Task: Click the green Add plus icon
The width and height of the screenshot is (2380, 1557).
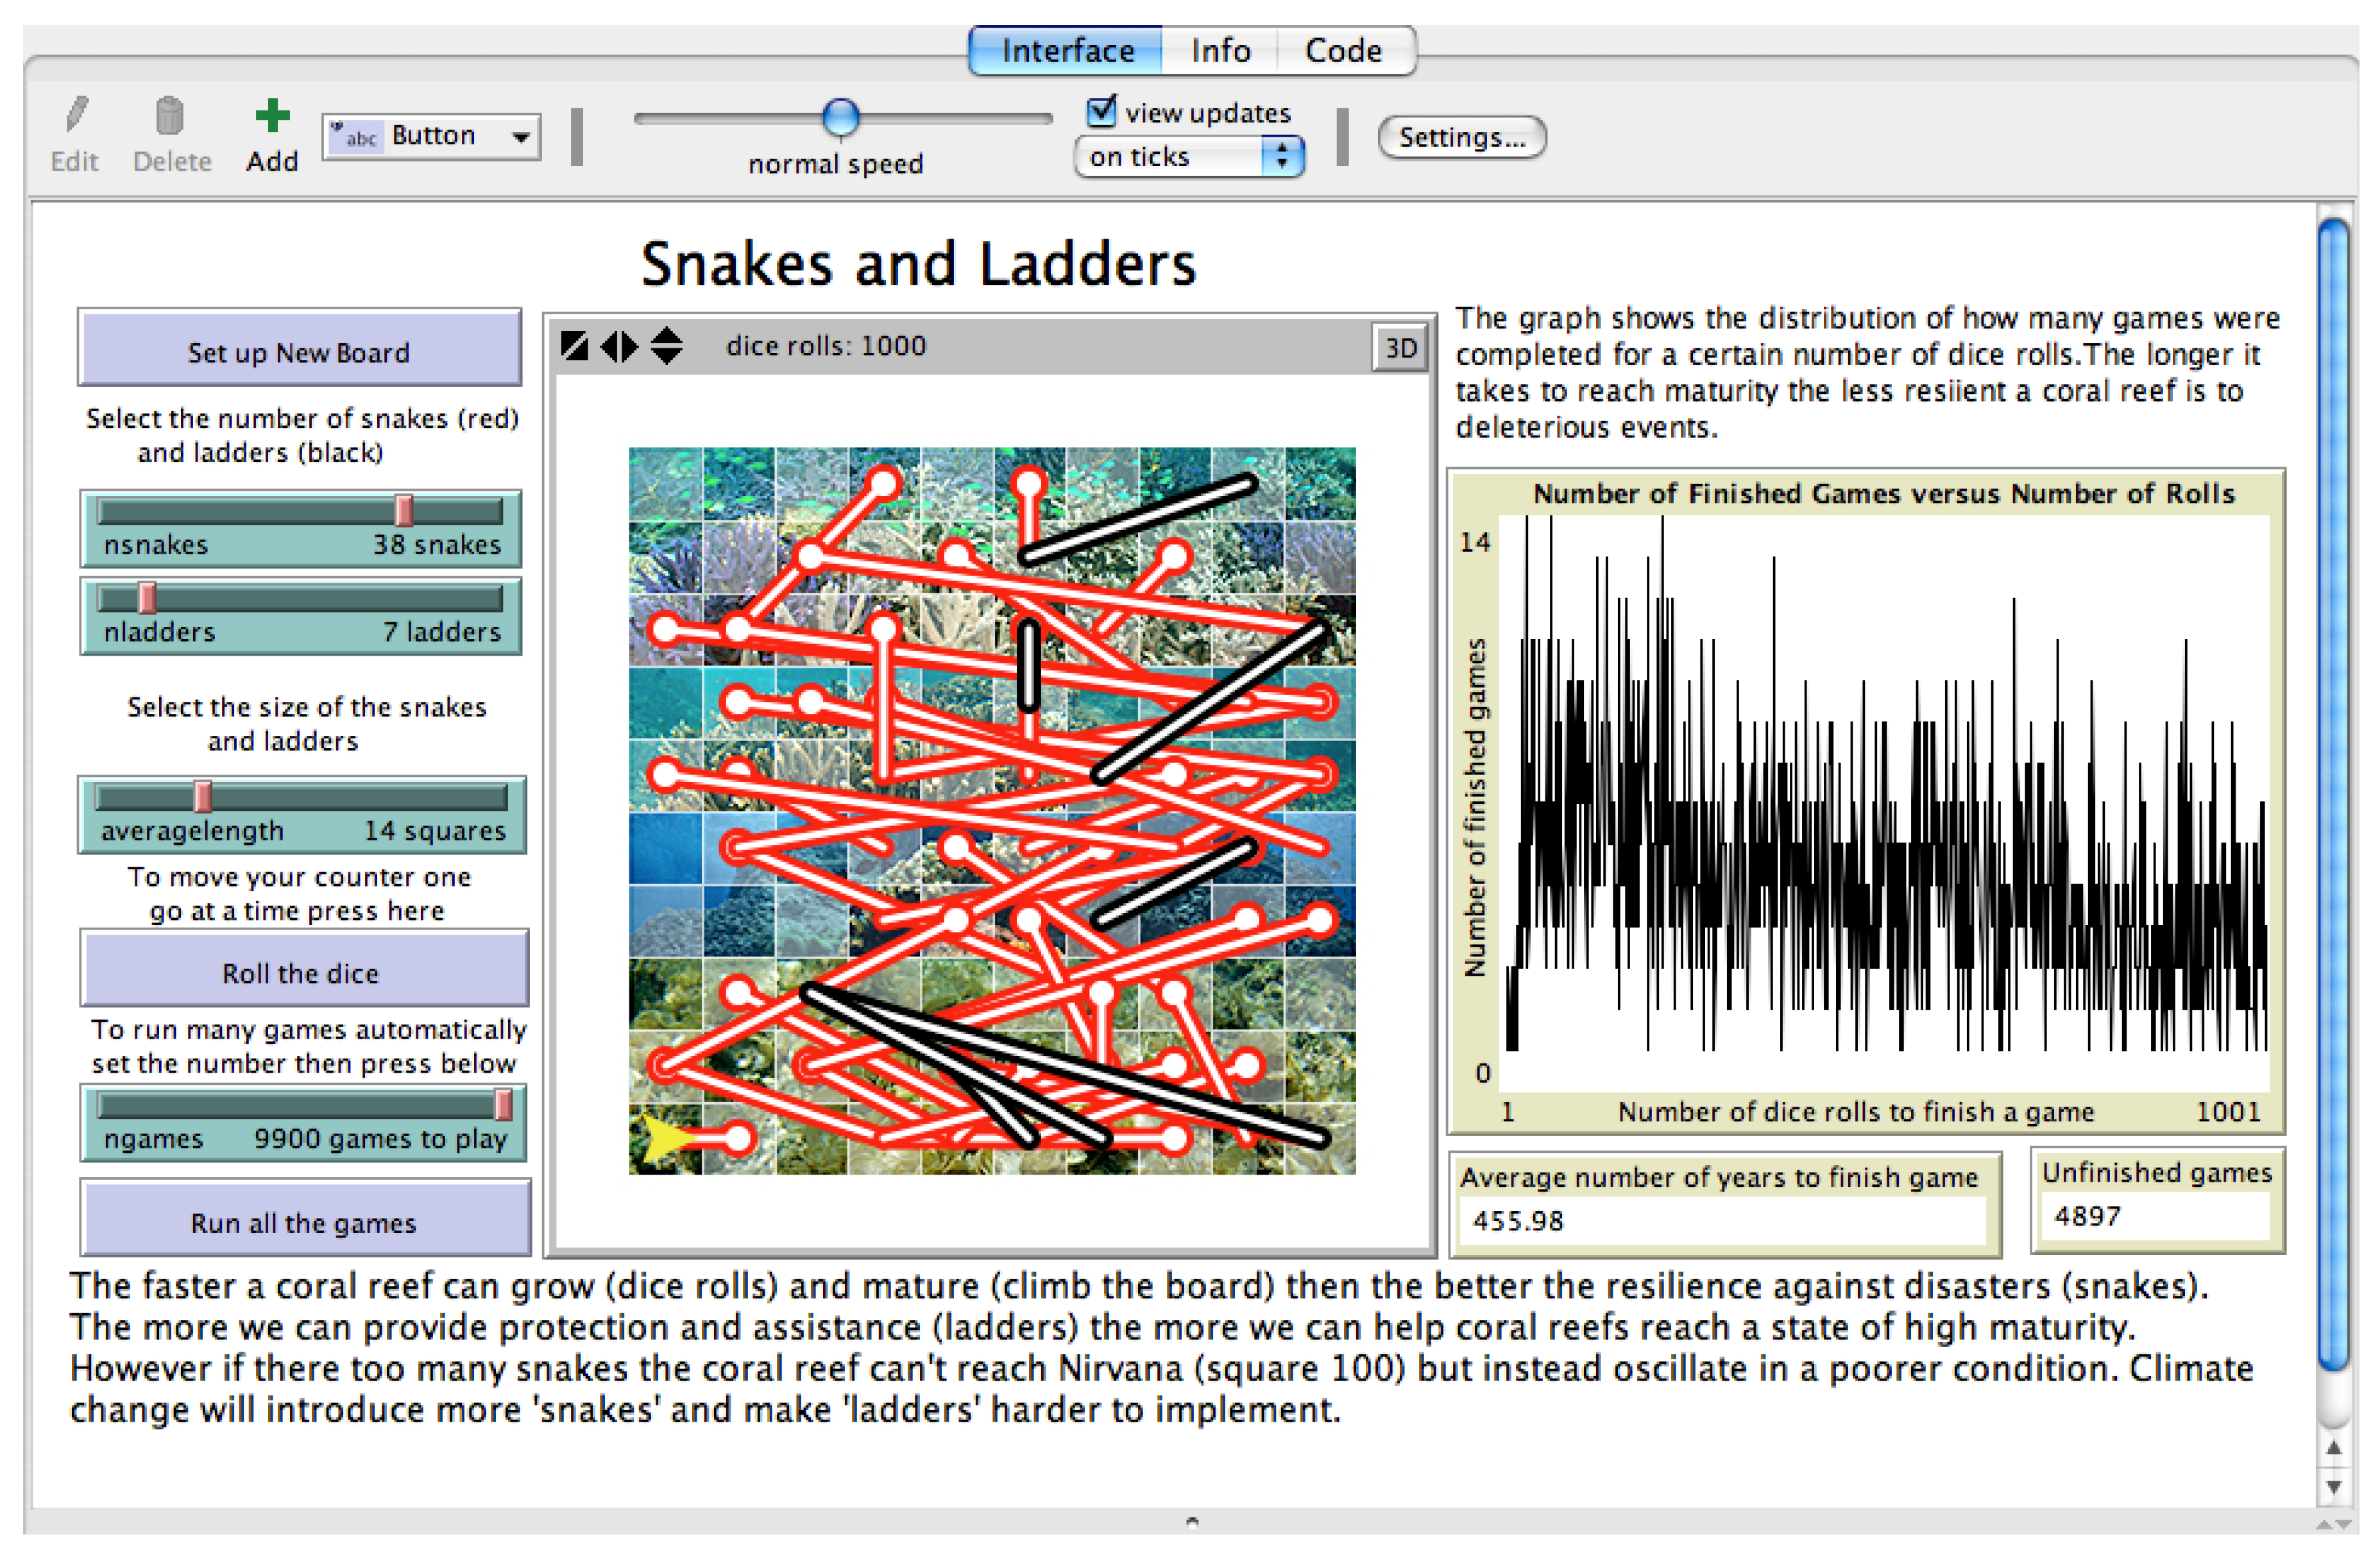Action: pos(272,116)
